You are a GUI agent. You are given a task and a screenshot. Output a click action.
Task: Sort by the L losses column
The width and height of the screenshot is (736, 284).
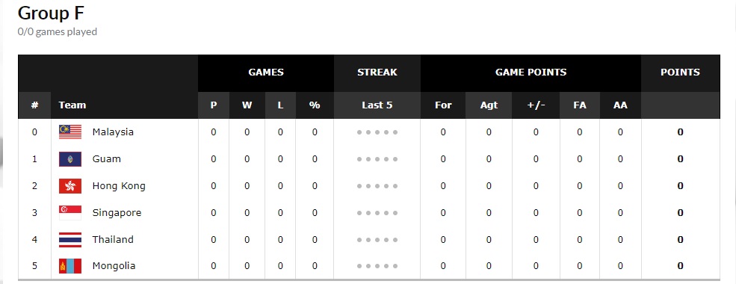coord(280,105)
